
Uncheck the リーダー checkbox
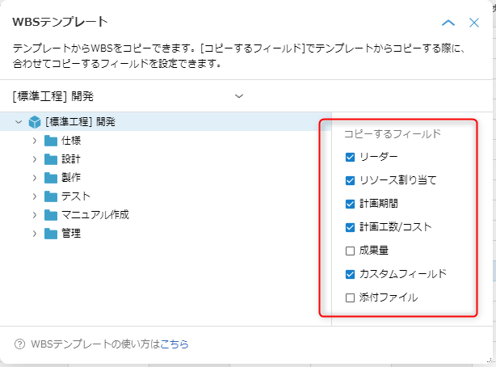click(x=350, y=157)
